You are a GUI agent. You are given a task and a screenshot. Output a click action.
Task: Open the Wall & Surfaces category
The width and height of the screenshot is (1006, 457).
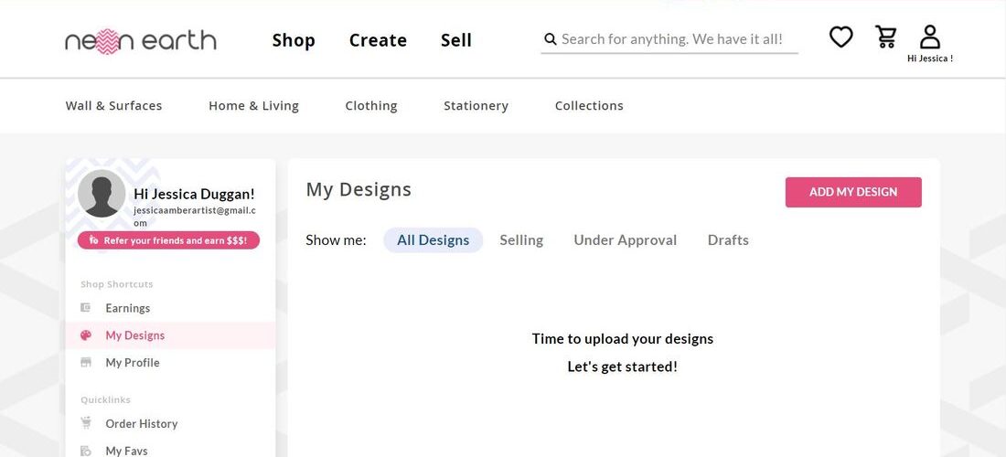pos(113,106)
